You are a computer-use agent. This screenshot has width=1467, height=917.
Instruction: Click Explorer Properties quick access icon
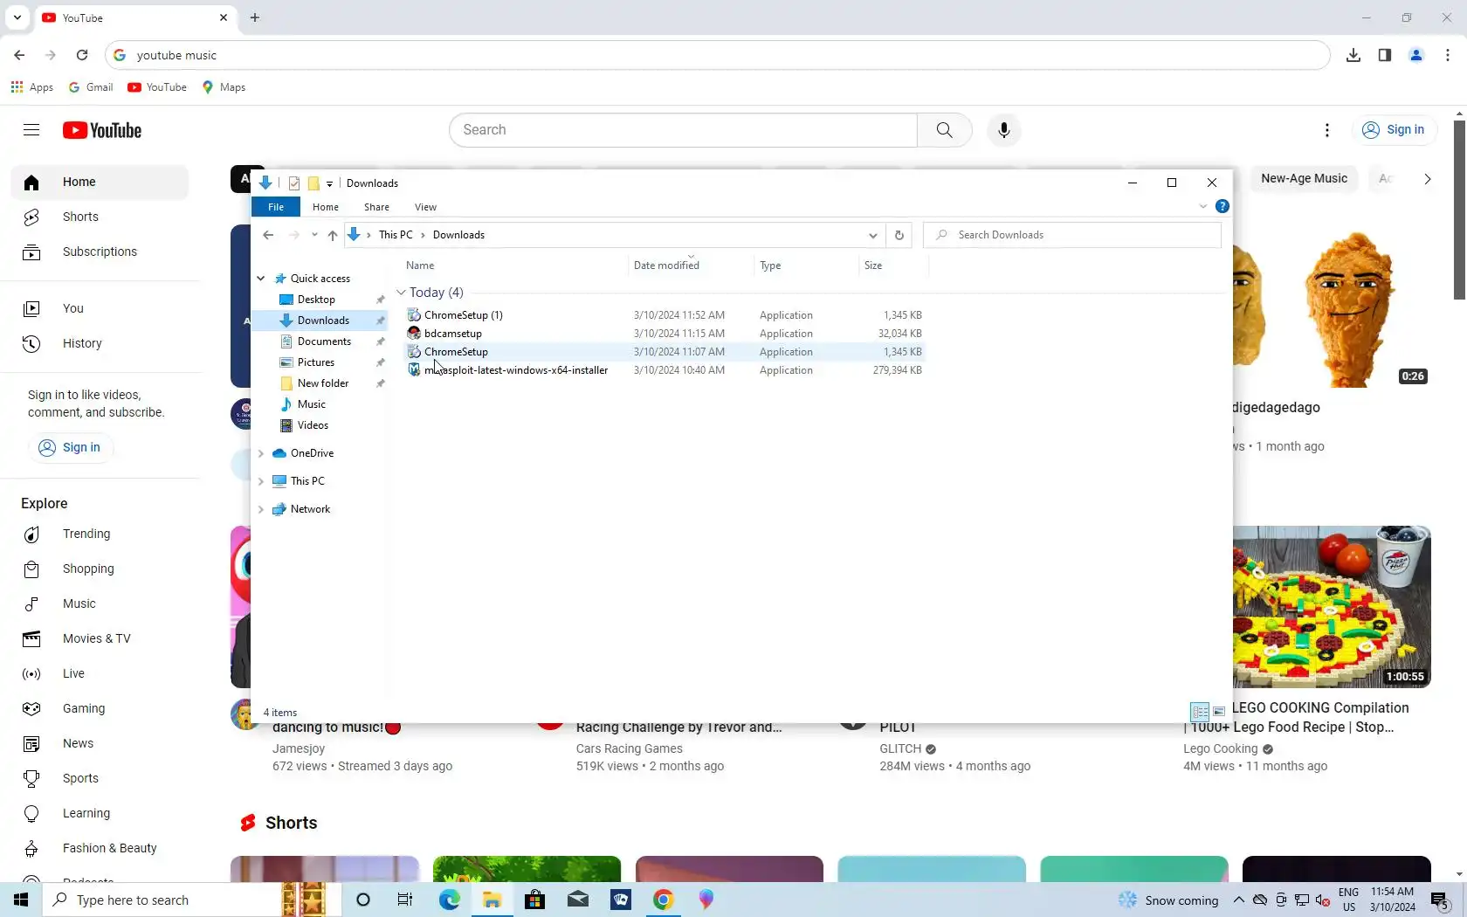294,183
